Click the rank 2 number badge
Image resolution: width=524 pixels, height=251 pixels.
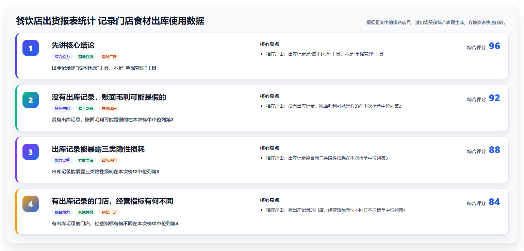pos(31,100)
